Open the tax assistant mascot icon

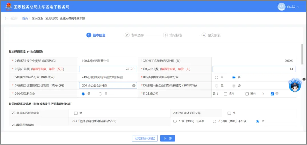(295, 86)
